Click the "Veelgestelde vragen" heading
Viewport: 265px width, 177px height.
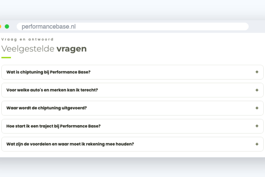[x=44, y=49]
